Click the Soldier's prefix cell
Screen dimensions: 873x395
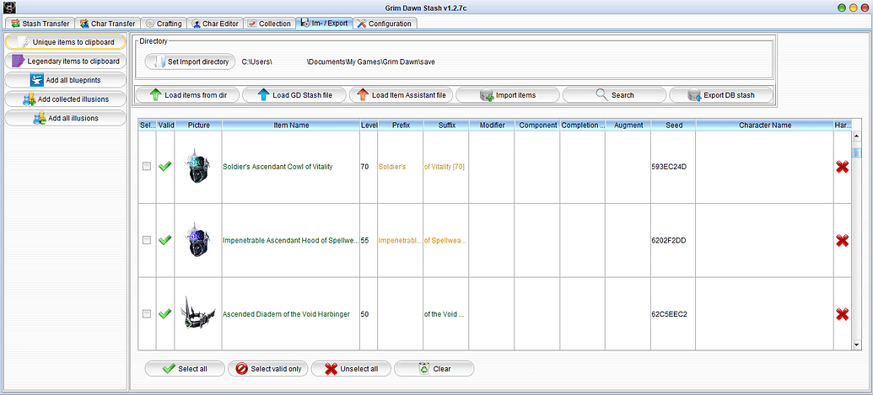(x=401, y=167)
